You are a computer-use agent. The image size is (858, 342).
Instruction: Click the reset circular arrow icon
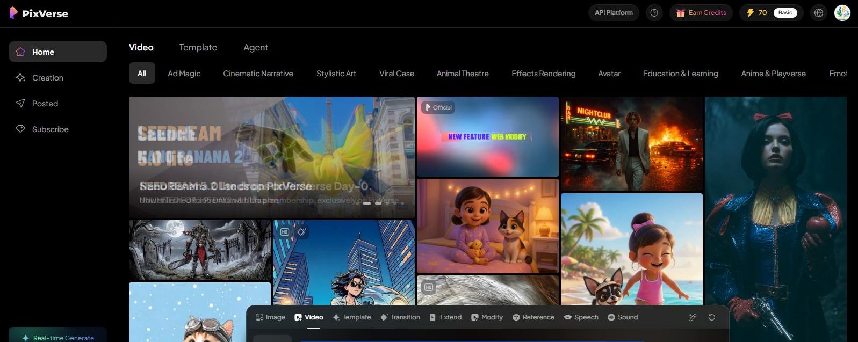pyautogui.click(x=712, y=317)
